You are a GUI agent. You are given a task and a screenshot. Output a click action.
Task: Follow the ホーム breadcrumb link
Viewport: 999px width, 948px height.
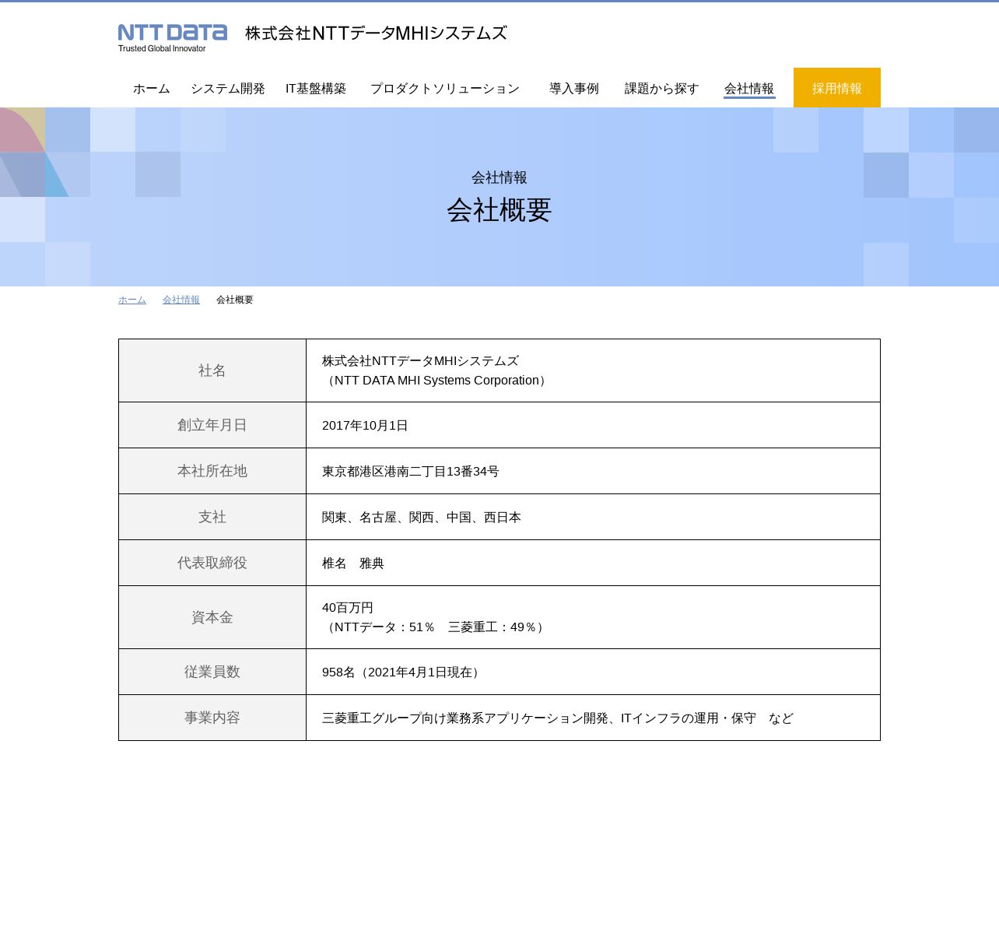click(132, 300)
